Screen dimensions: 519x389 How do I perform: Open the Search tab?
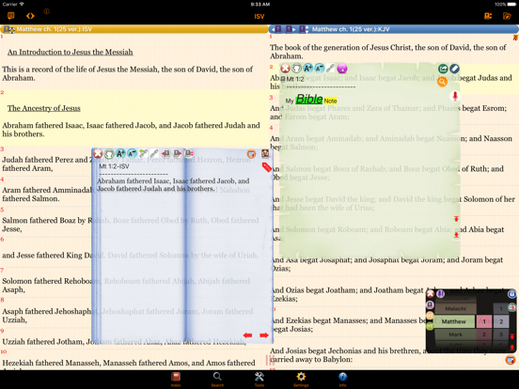click(x=217, y=379)
